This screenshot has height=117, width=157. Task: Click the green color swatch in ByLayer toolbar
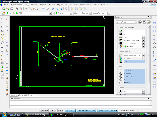(56, 13)
